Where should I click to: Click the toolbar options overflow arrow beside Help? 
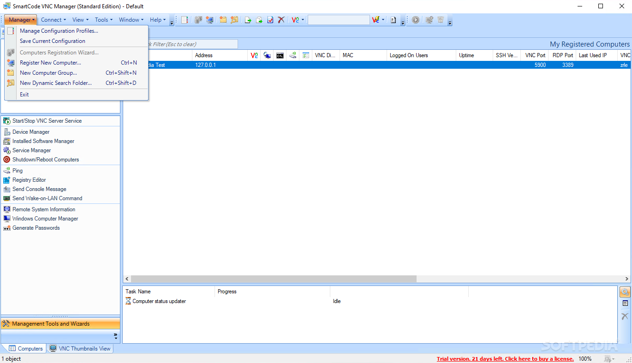pos(172,22)
